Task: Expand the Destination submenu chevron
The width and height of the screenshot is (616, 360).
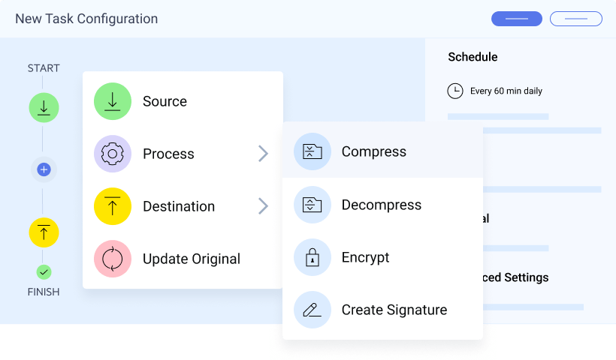Action: click(263, 206)
